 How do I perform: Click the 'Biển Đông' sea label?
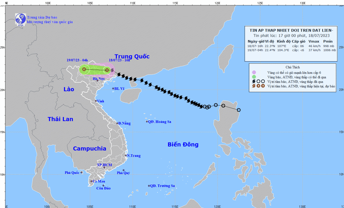click(x=183, y=145)
